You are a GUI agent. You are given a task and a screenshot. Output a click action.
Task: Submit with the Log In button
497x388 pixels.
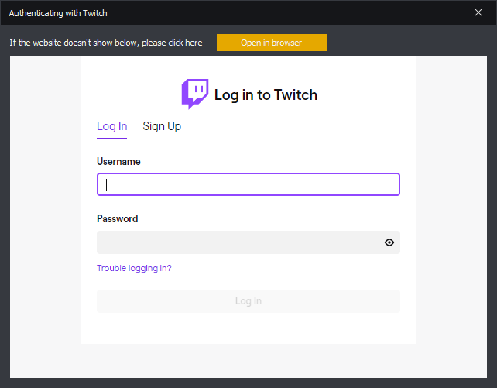pyautogui.click(x=248, y=300)
